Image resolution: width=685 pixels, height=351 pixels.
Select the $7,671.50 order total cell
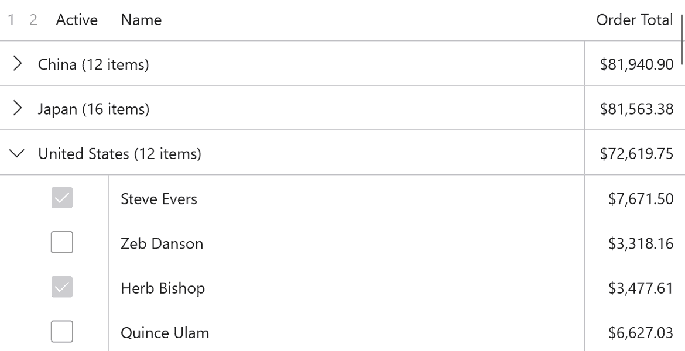[641, 199]
